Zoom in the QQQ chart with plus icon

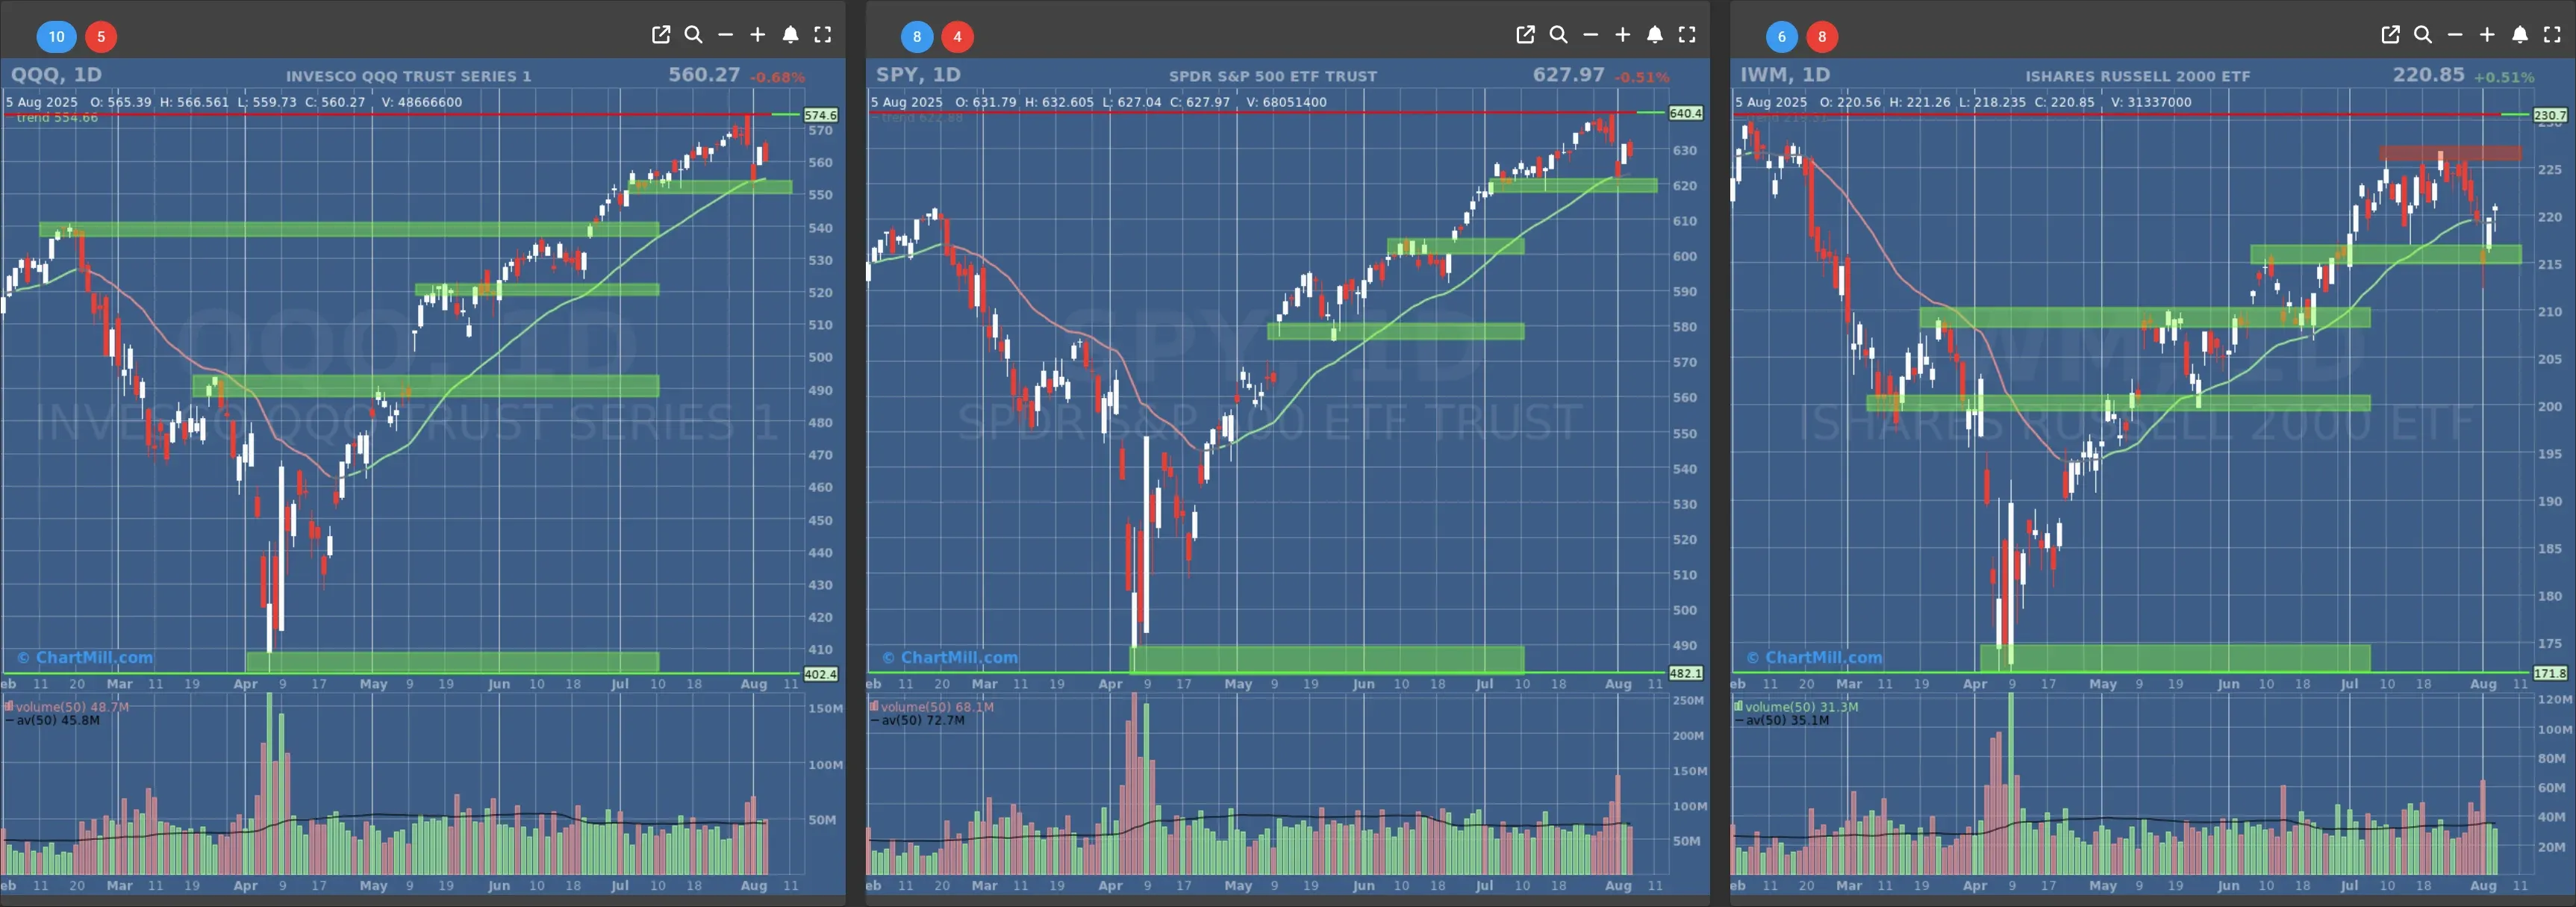758,35
